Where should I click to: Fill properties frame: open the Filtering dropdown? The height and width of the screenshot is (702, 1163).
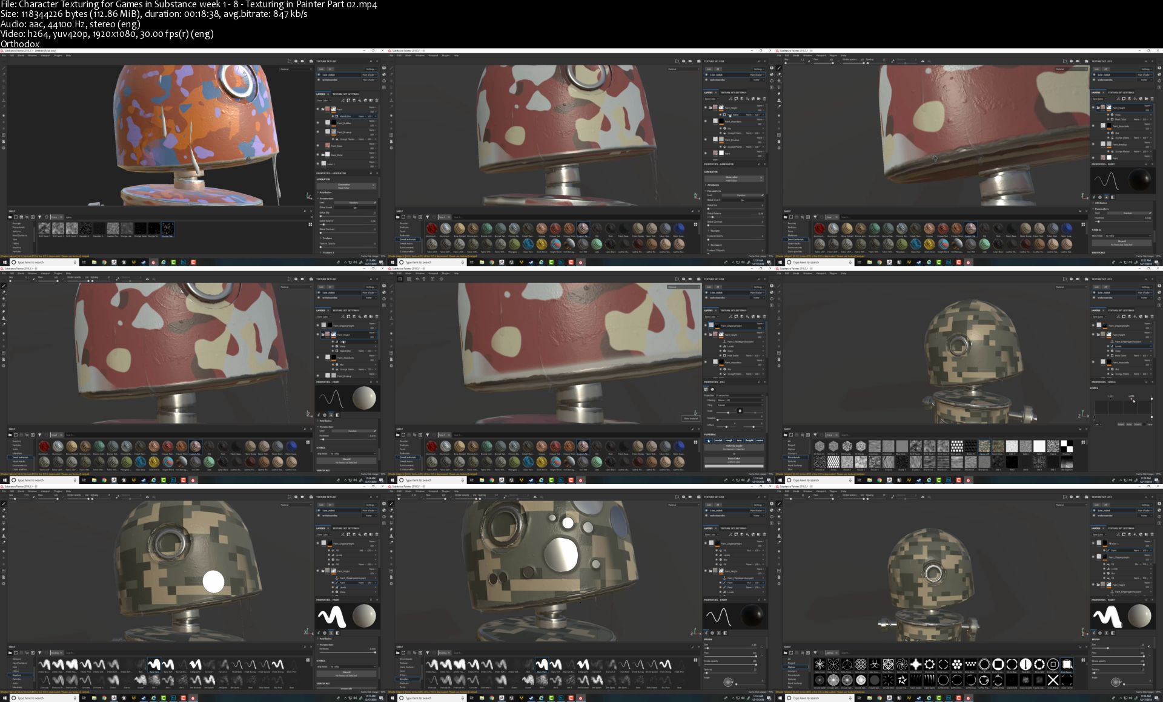point(741,400)
